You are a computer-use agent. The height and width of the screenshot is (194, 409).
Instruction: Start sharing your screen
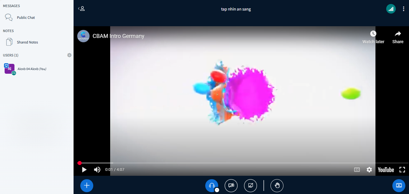coord(251,185)
